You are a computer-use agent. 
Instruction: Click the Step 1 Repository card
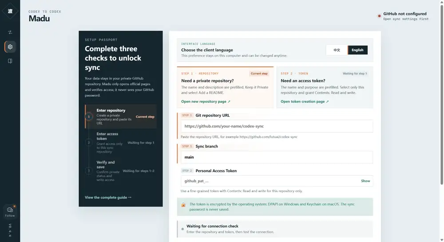tap(225, 87)
